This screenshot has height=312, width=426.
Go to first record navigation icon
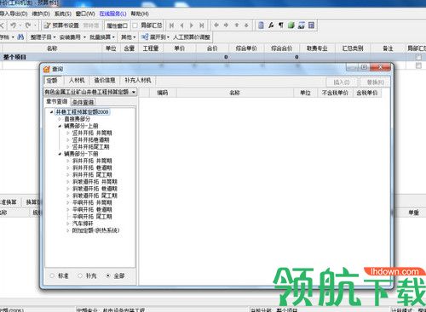click(x=171, y=26)
